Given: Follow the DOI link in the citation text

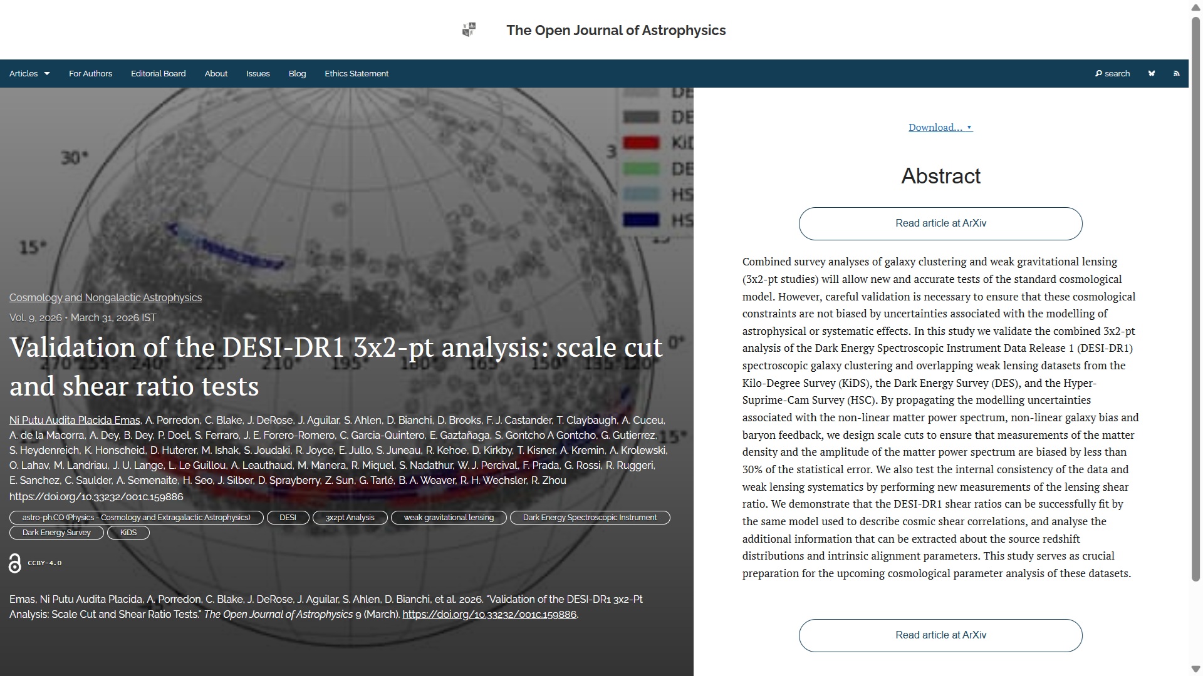Looking at the screenshot, I should [x=489, y=615].
